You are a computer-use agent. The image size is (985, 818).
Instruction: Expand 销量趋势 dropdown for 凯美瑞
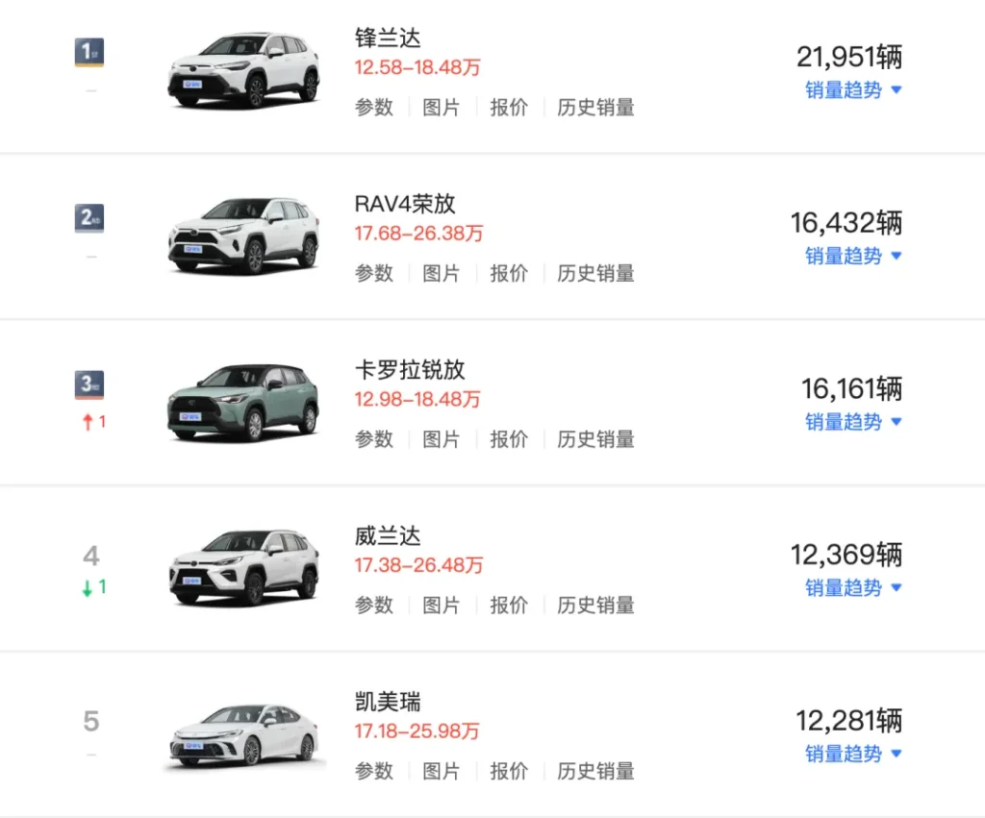(x=852, y=755)
